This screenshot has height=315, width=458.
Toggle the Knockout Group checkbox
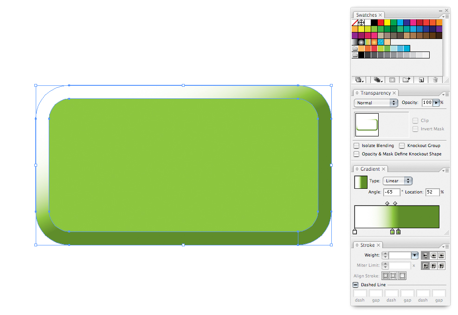pos(402,145)
